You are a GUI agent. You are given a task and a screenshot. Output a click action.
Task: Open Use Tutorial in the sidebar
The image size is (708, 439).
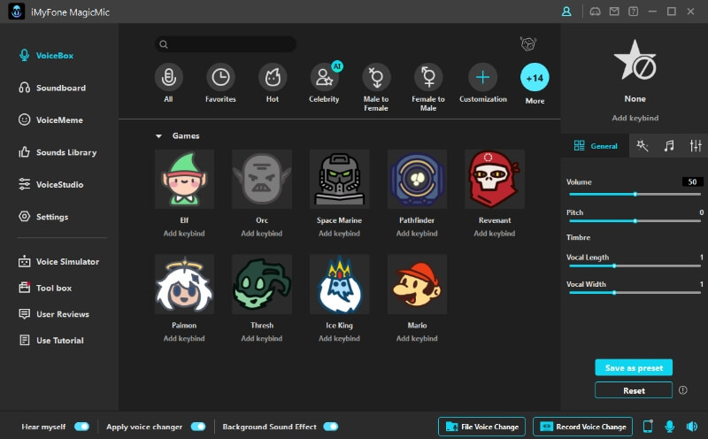(x=51, y=340)
